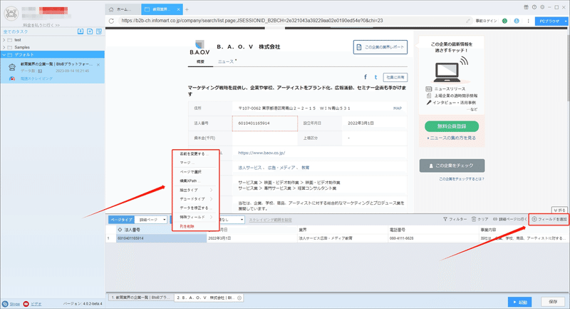Select the 教育業界の企業一覧 task item
This screenshot has height=309, width=570.
(52, 71)
